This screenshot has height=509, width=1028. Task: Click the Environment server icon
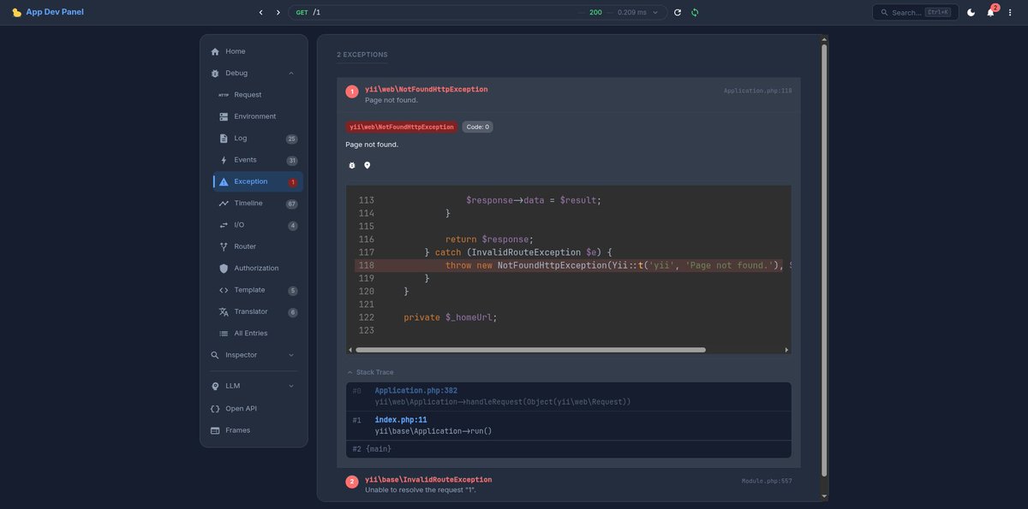click(224, 116)
